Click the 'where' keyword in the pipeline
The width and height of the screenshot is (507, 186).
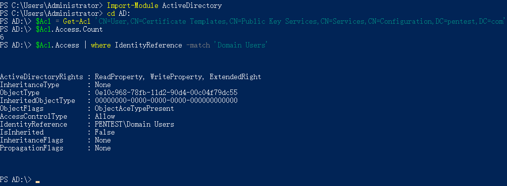[x=101, y=45]
